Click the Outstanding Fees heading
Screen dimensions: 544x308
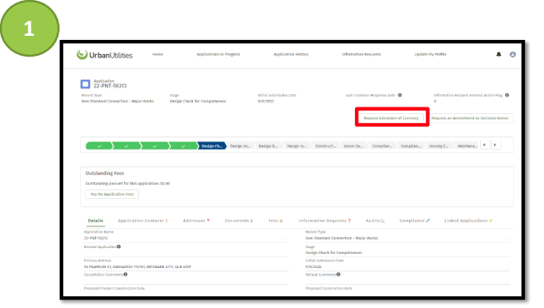(104, 173)
